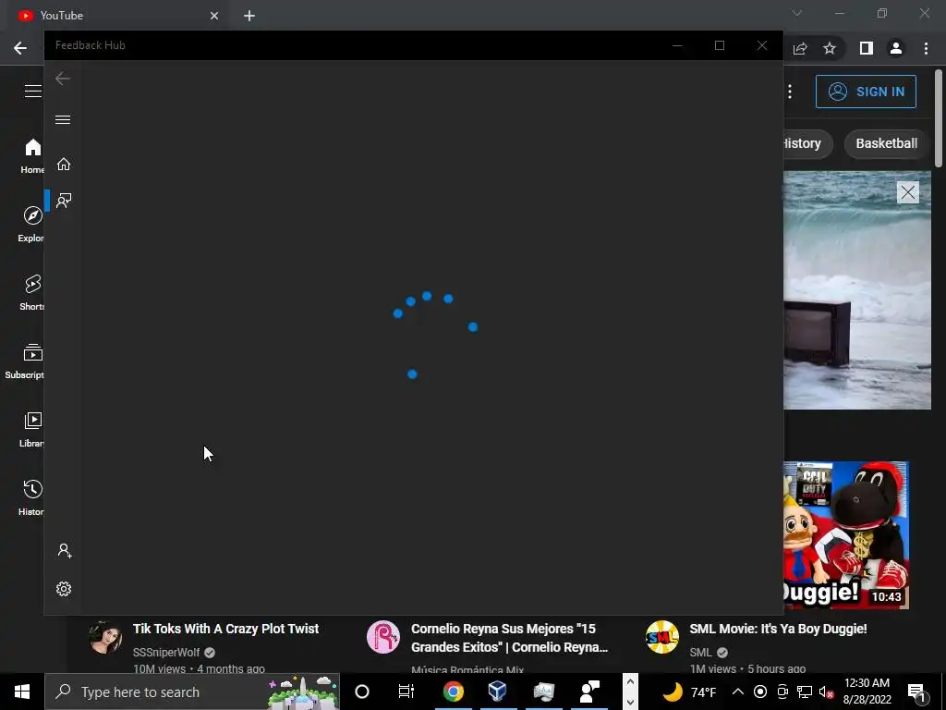Open YouTube Library section
Viewport: 946px width, 710px height.
pyautogui.click(x=31, y=429)
